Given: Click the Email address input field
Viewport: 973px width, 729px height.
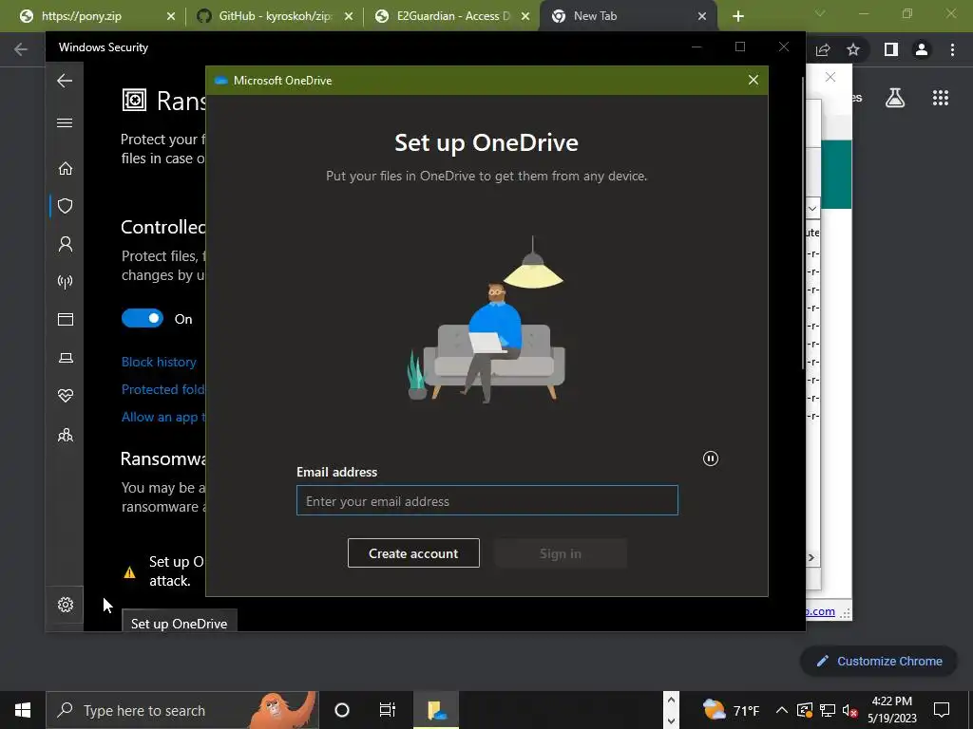Looking at the screenshot, I should pos(487,500).
